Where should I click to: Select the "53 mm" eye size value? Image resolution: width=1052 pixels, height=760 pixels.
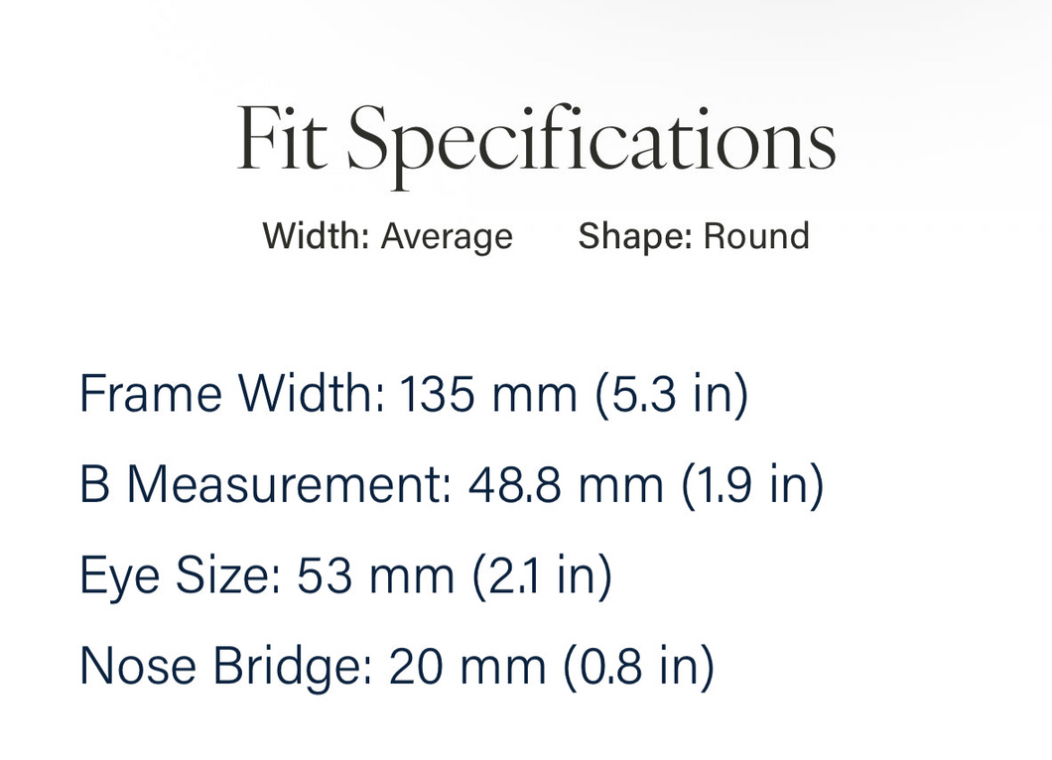click(376, 575)
